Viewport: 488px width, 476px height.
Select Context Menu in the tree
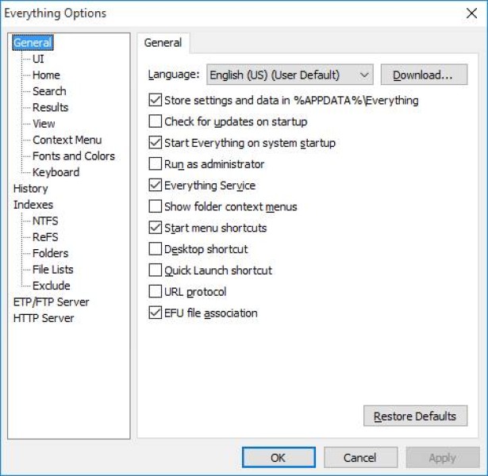(67, 140)
